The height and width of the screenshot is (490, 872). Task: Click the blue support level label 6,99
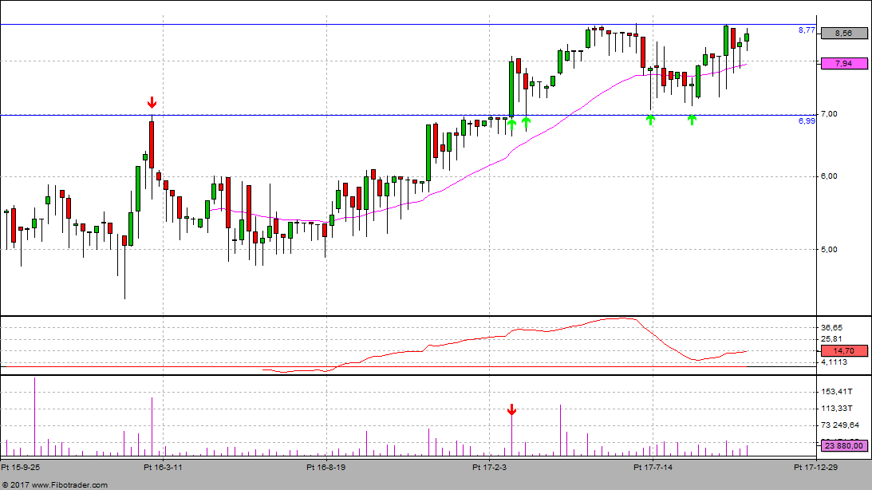point(807,121)
